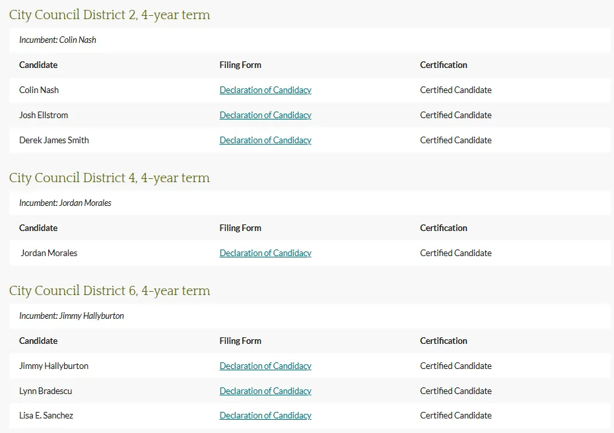
Task: Click the City Council District 6 heading
Action: (110, 290)
